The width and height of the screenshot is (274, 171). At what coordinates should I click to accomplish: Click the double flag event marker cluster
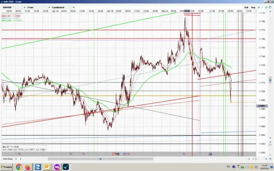[127, 154]
